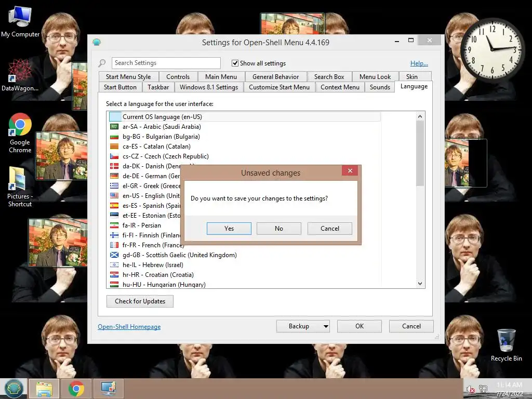Click Cancel in Unsaved changes dialog
Image resolution: width=532 pixels, height=399 pixels.
tap(330, 229)
